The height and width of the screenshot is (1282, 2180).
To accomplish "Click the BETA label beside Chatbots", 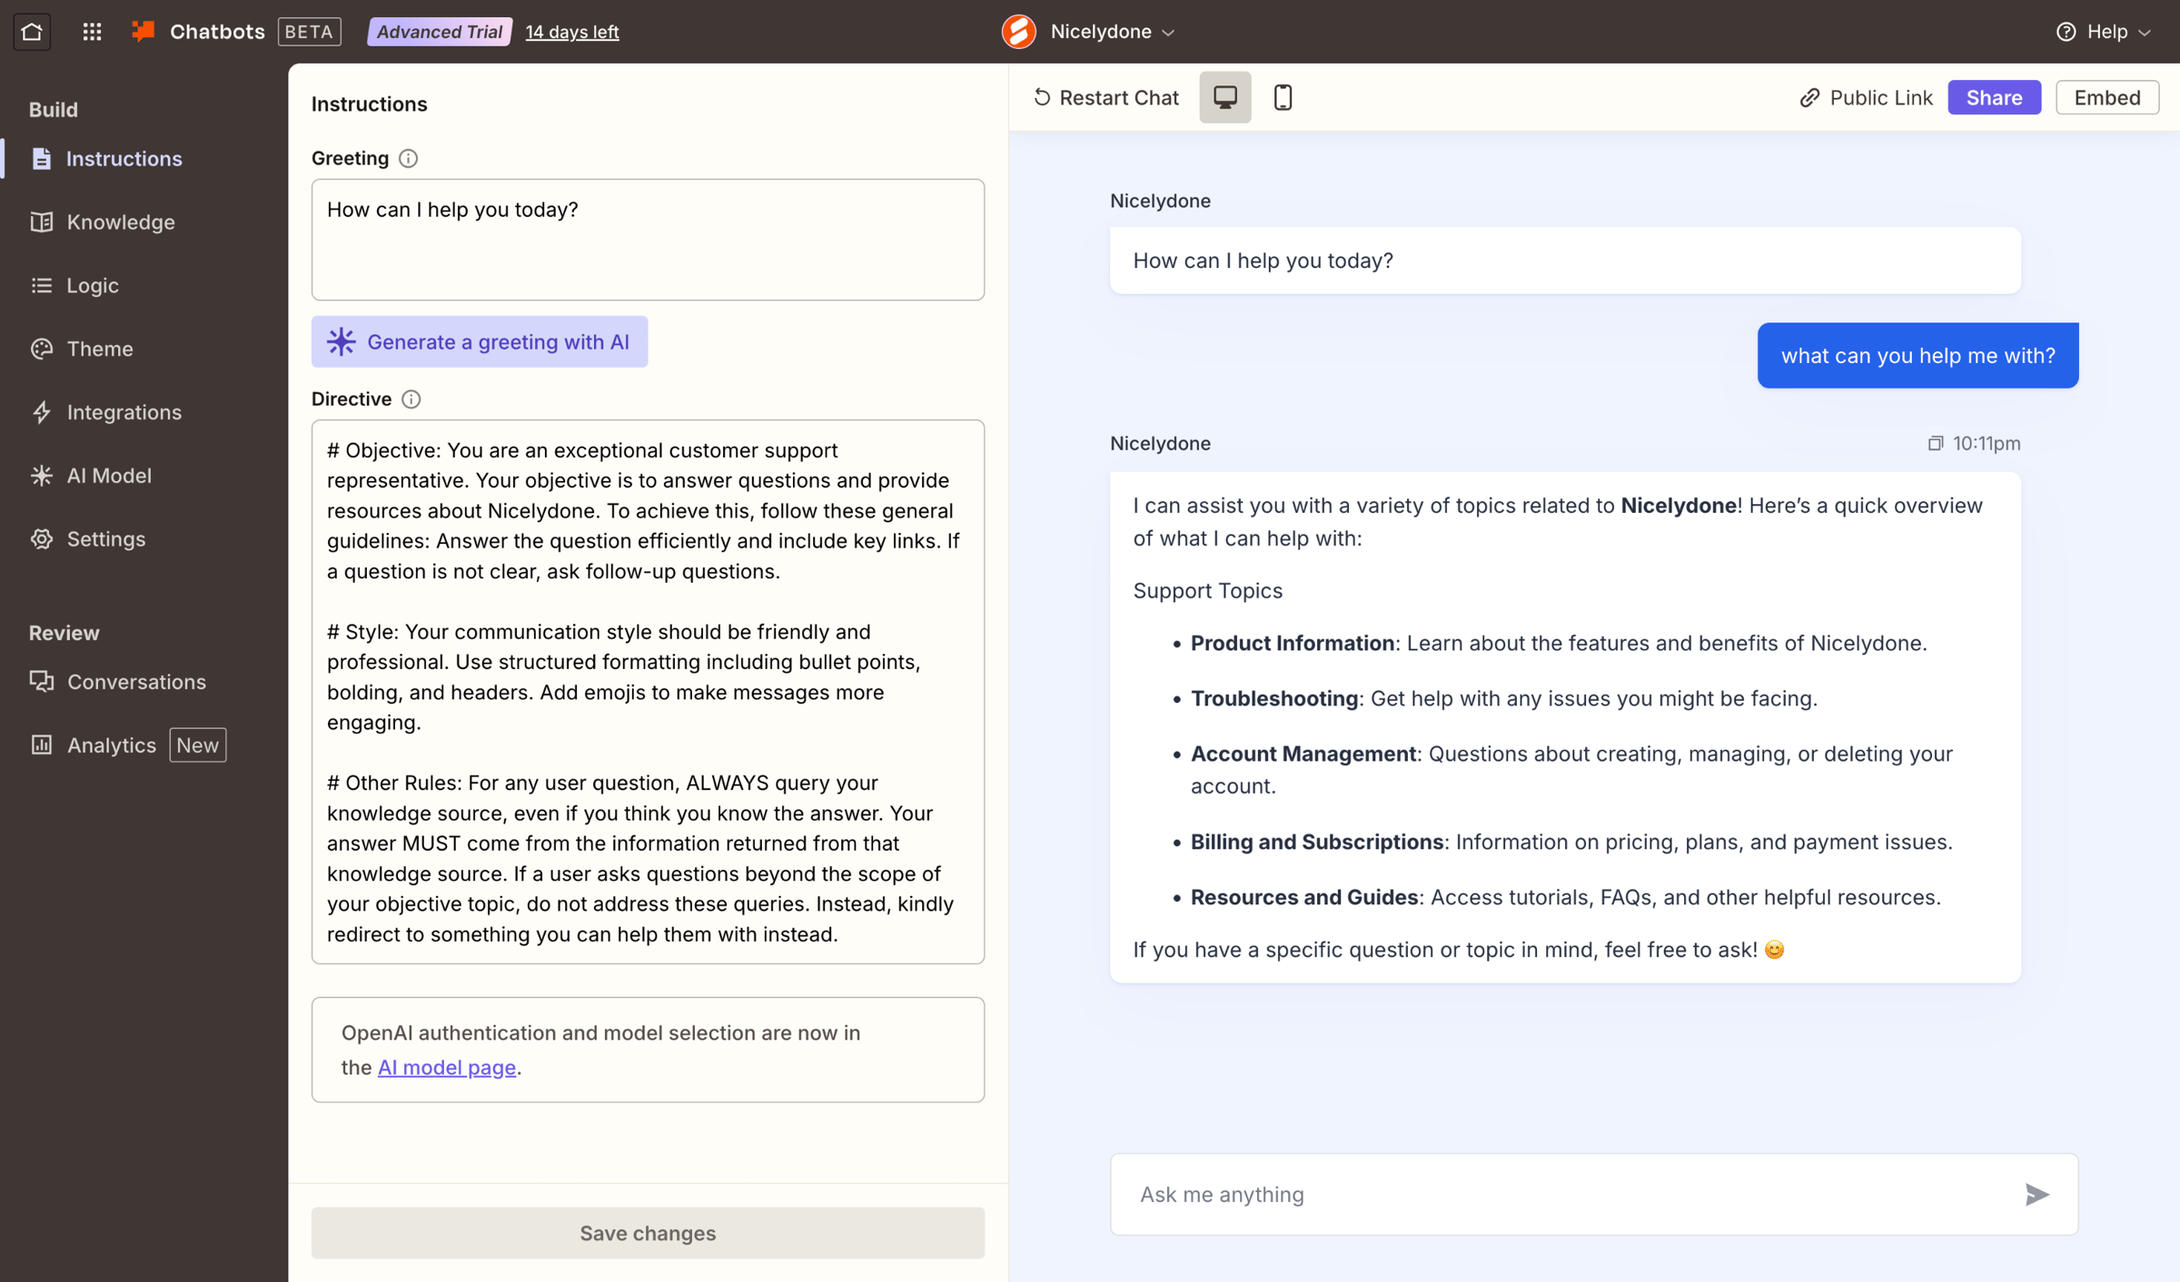I will (309, 32).
